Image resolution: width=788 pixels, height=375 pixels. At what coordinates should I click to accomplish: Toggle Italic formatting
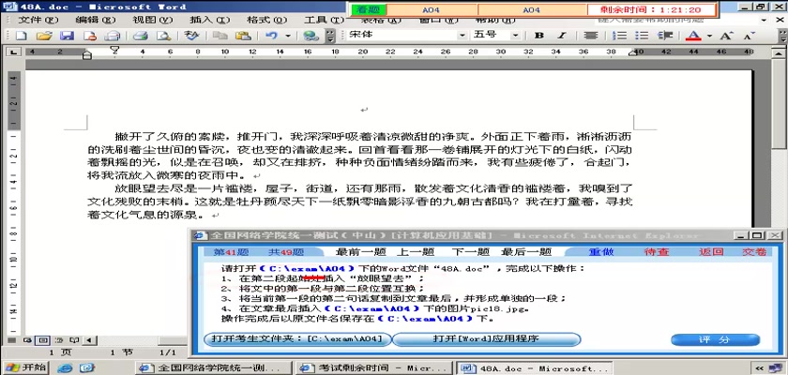pos(561,36)
